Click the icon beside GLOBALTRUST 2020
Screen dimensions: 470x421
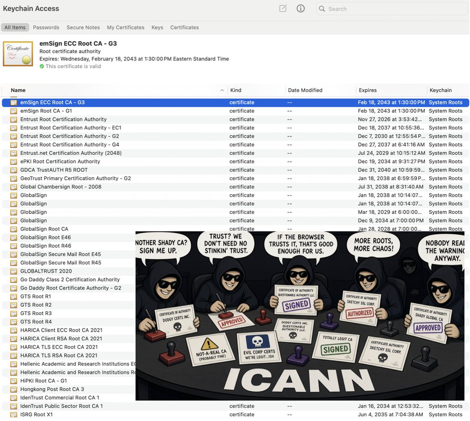(14, 271)
